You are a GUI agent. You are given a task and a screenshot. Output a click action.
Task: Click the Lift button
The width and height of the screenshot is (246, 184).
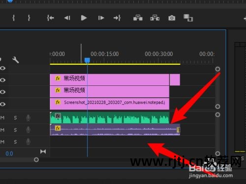(138, 18)
